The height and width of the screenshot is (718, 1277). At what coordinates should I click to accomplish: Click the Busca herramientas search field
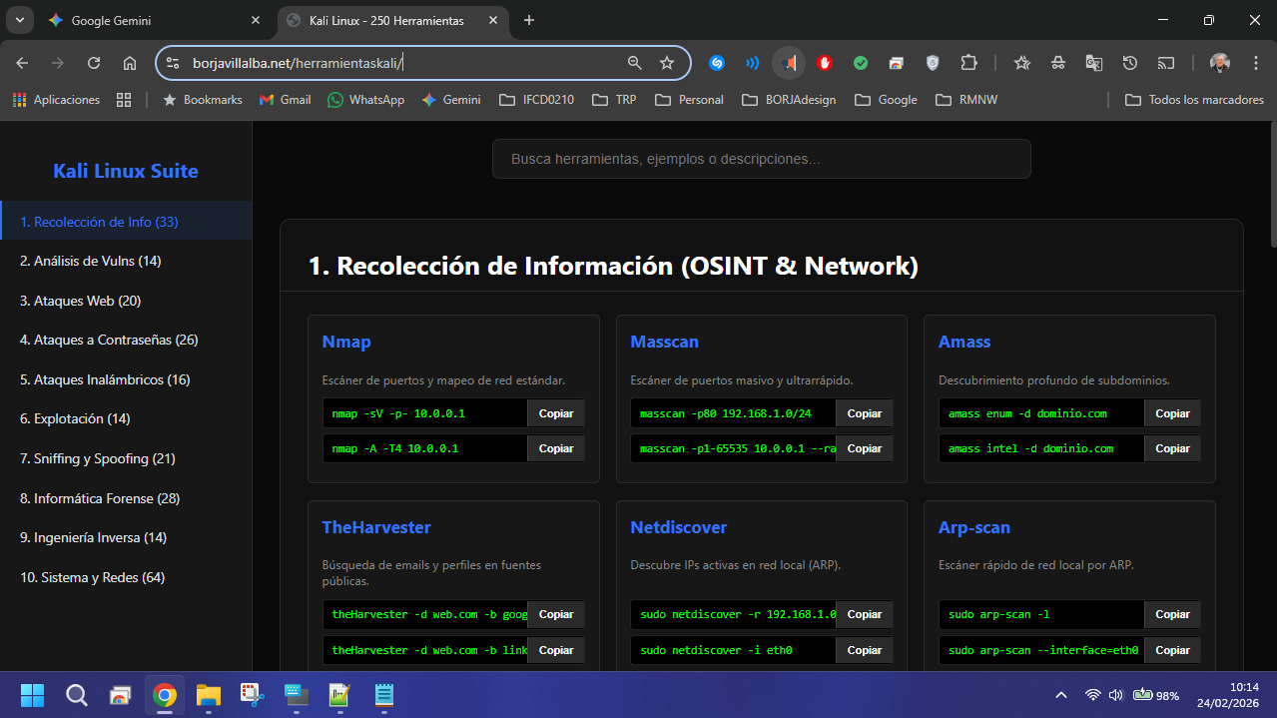(761, 159)
